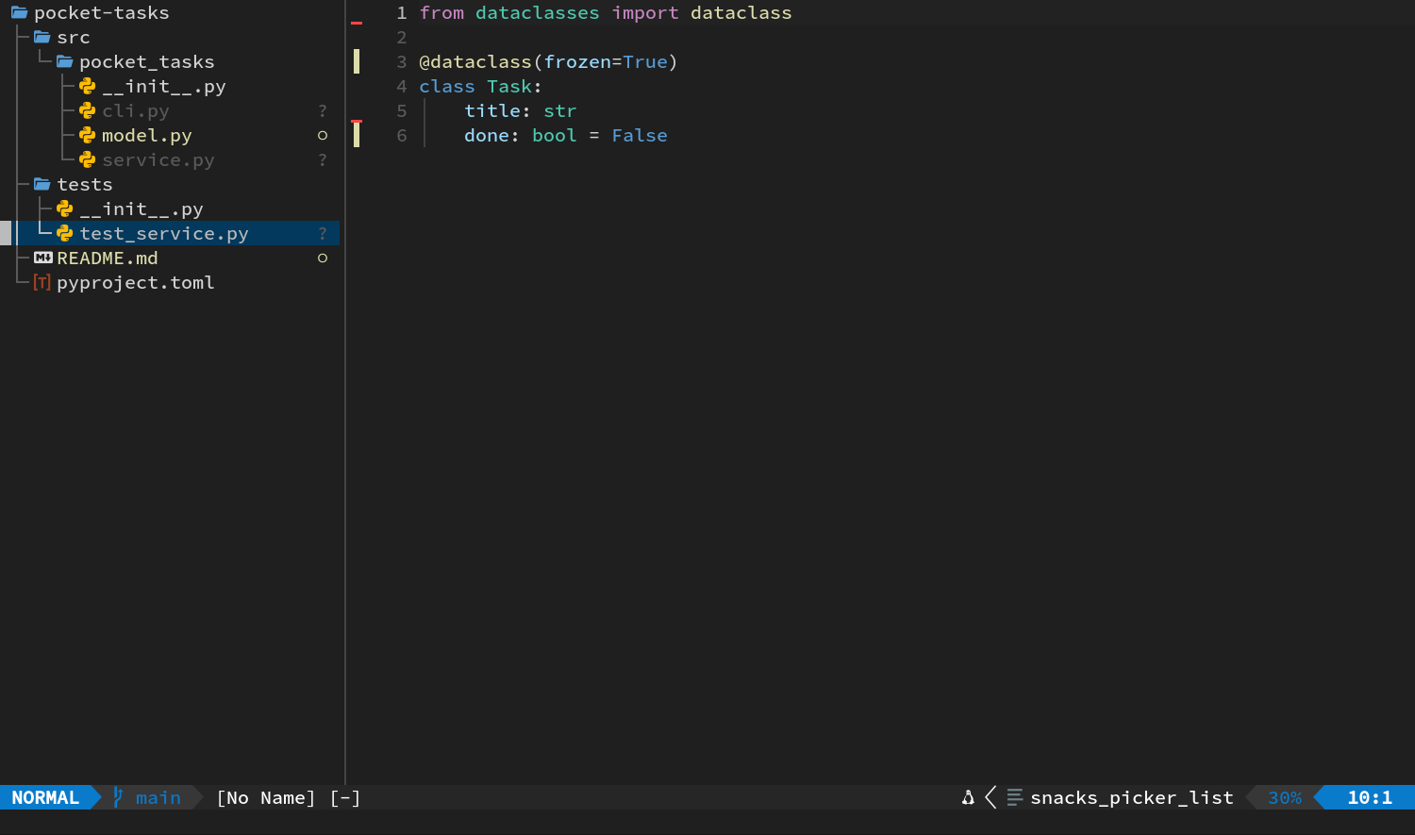Click line number 4 in gutter
The width and height of the screenshot is (1415, 835).
pyautogui.click(x=402, y=87)
